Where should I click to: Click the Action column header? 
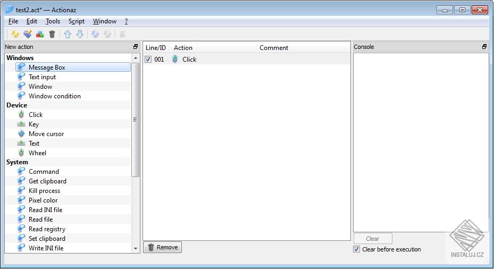[183, 47]
